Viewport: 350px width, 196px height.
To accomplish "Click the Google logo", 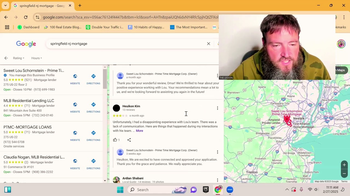I will 26,44.
